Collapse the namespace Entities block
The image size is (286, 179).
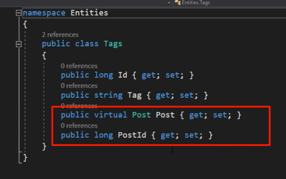[19, 13]
